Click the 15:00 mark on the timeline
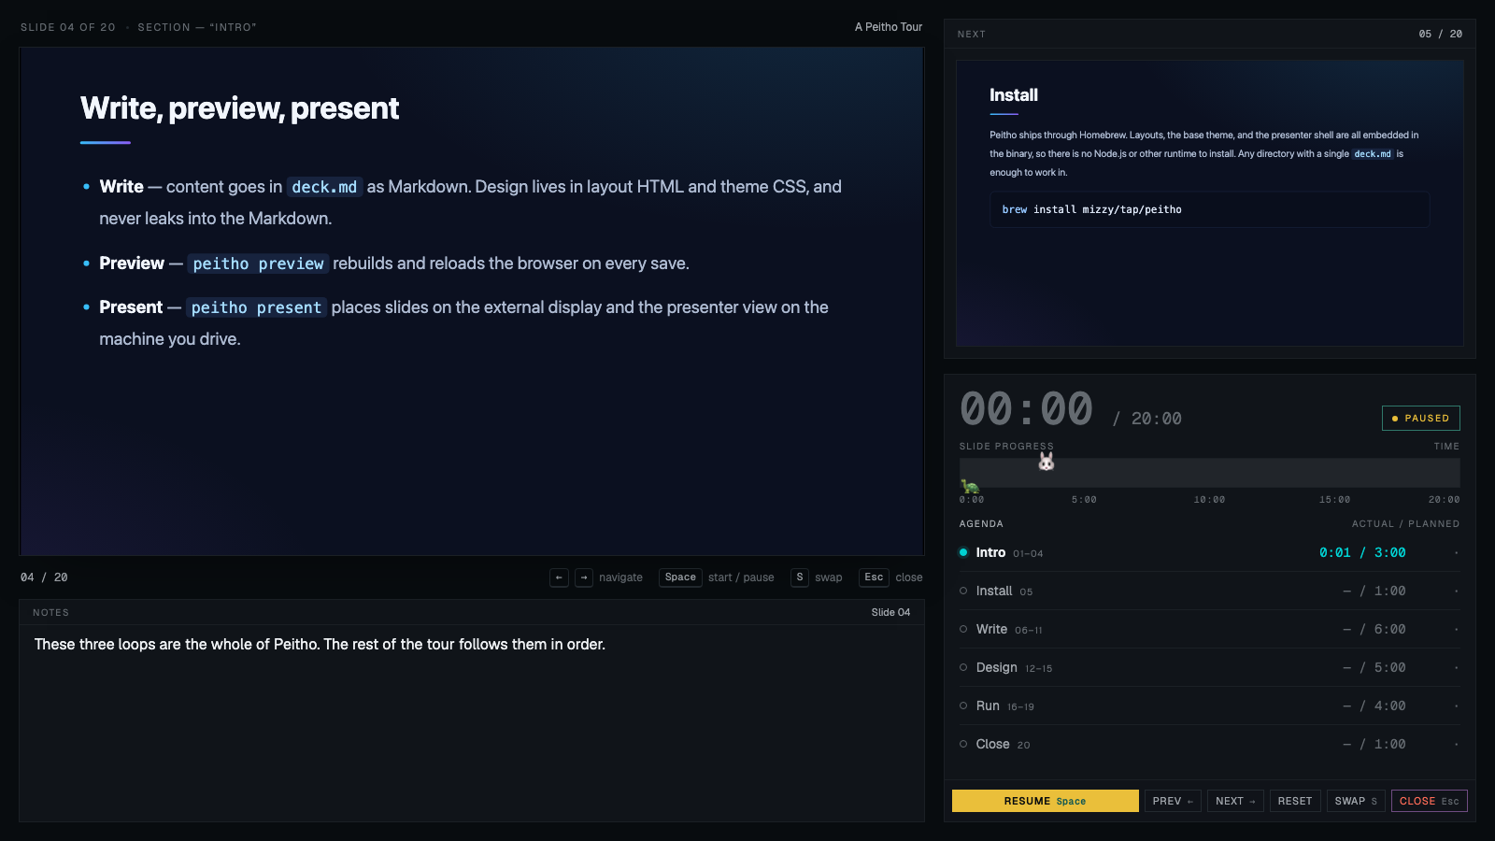This screenshot has width=1495, height=841. [x=1334, y=500]
